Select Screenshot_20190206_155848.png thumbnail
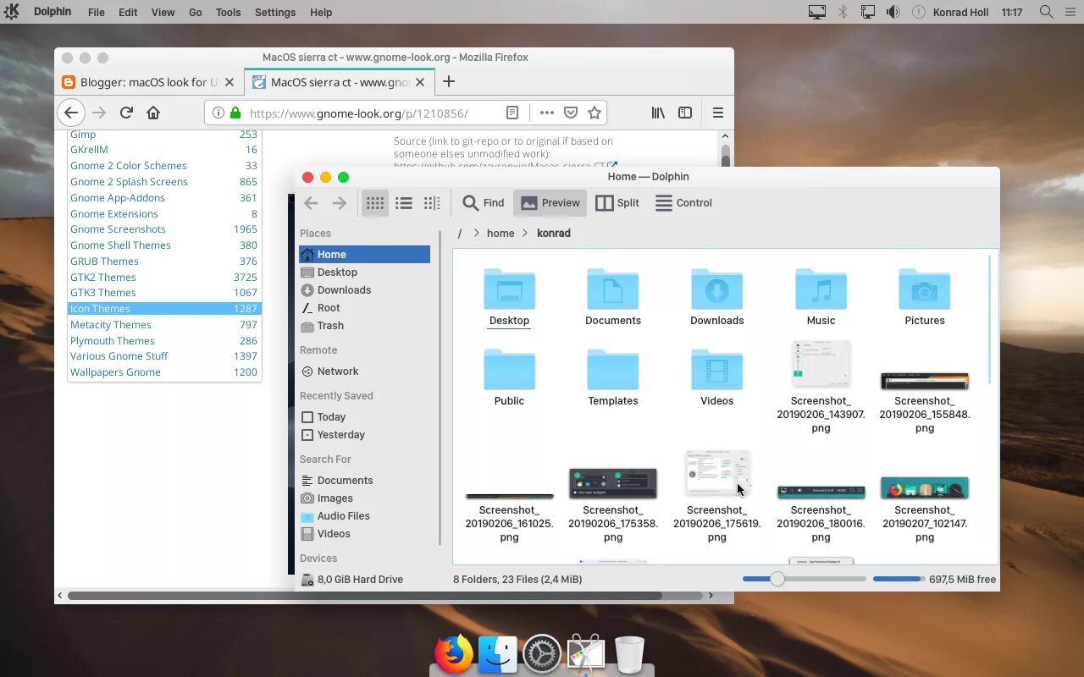 coord(924,381)
